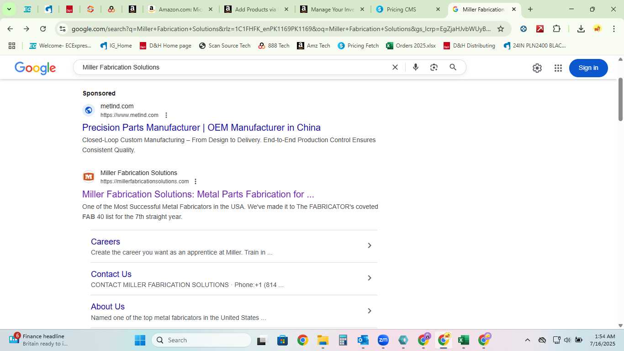The height and width of the screenshot is (351, 624).
Task: Expand the Careers row chevron
Action: (370, 246)
